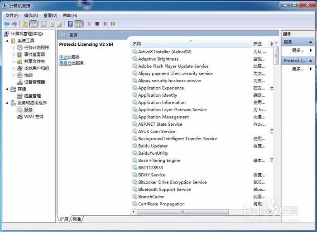This screenshot has height=232, width=317.
Task: Collapse the 存储 tree node
Action: tap(7, 89)
